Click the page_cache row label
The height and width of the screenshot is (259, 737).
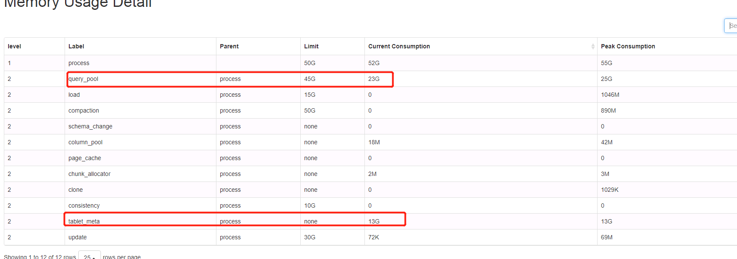[85, 158]
